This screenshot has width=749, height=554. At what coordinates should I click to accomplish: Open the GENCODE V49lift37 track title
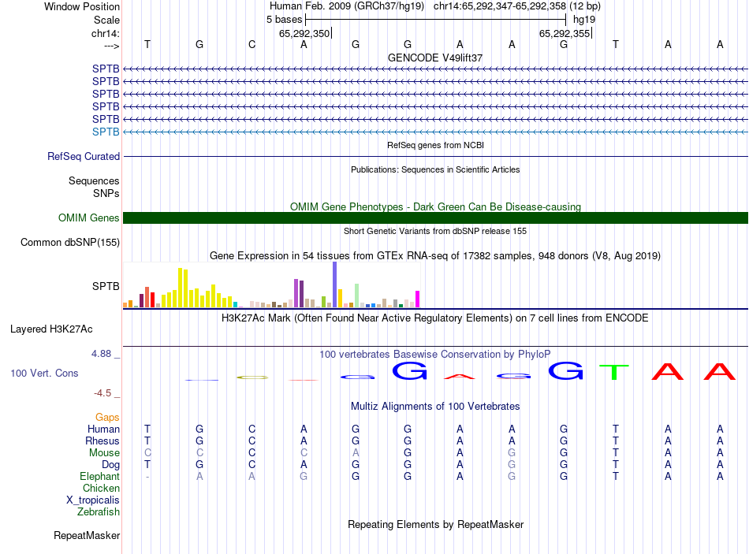pos(435,58)
